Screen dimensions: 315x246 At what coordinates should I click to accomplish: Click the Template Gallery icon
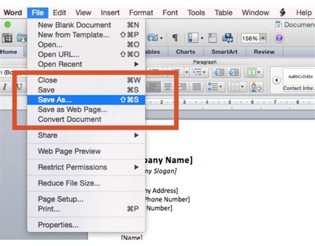pos(7,38)
